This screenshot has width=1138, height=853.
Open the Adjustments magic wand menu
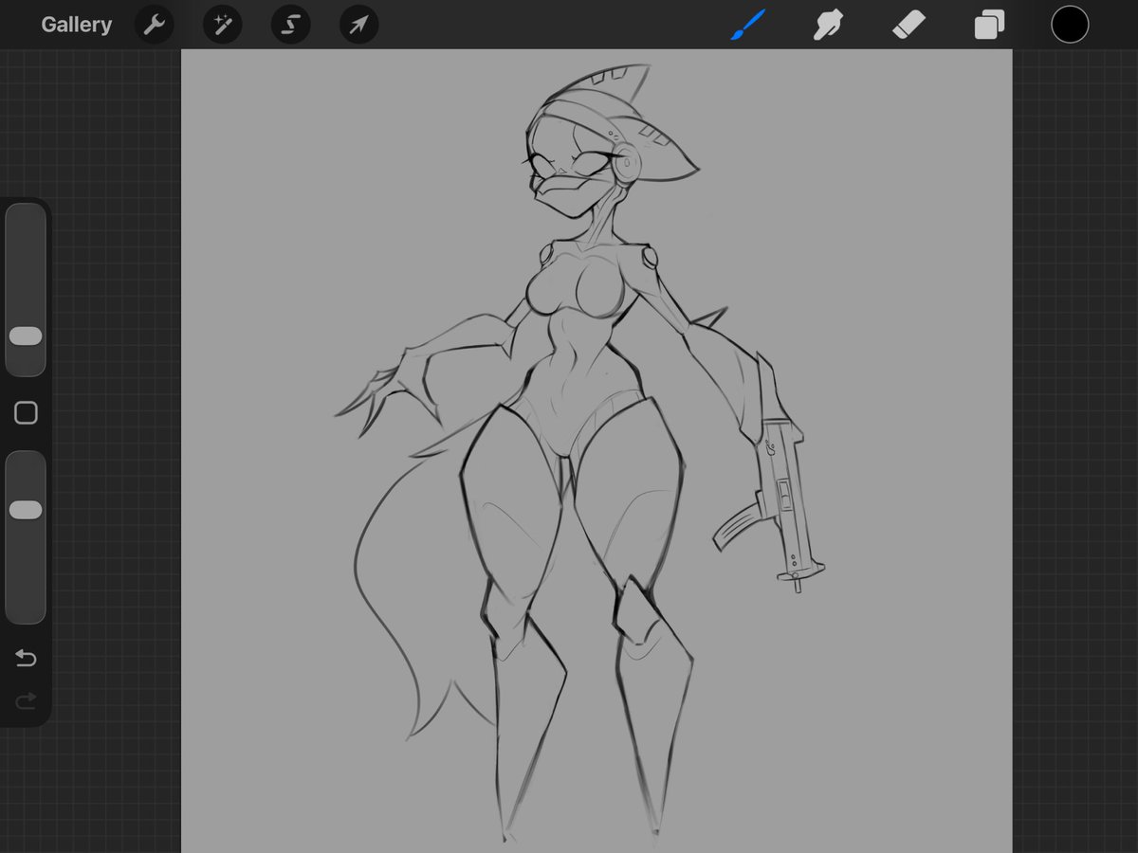pos(223,25)
